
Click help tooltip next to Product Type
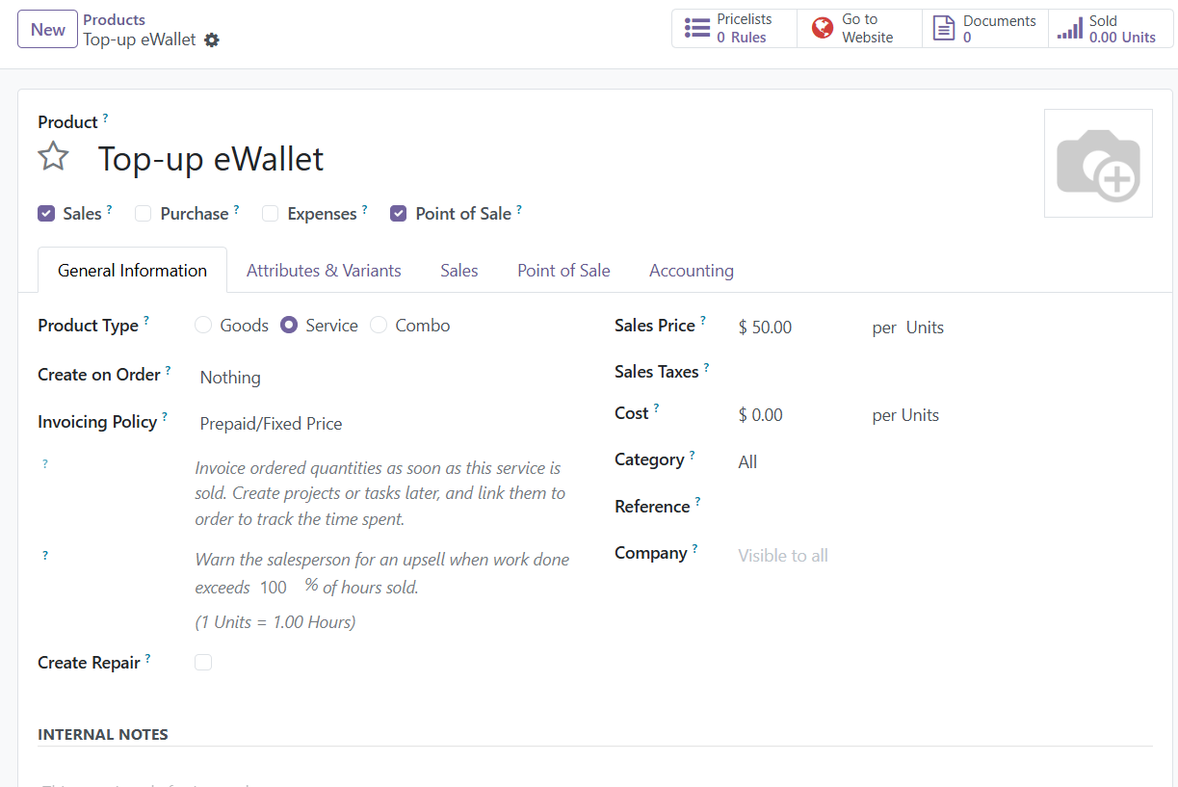(x=146, y=321)
